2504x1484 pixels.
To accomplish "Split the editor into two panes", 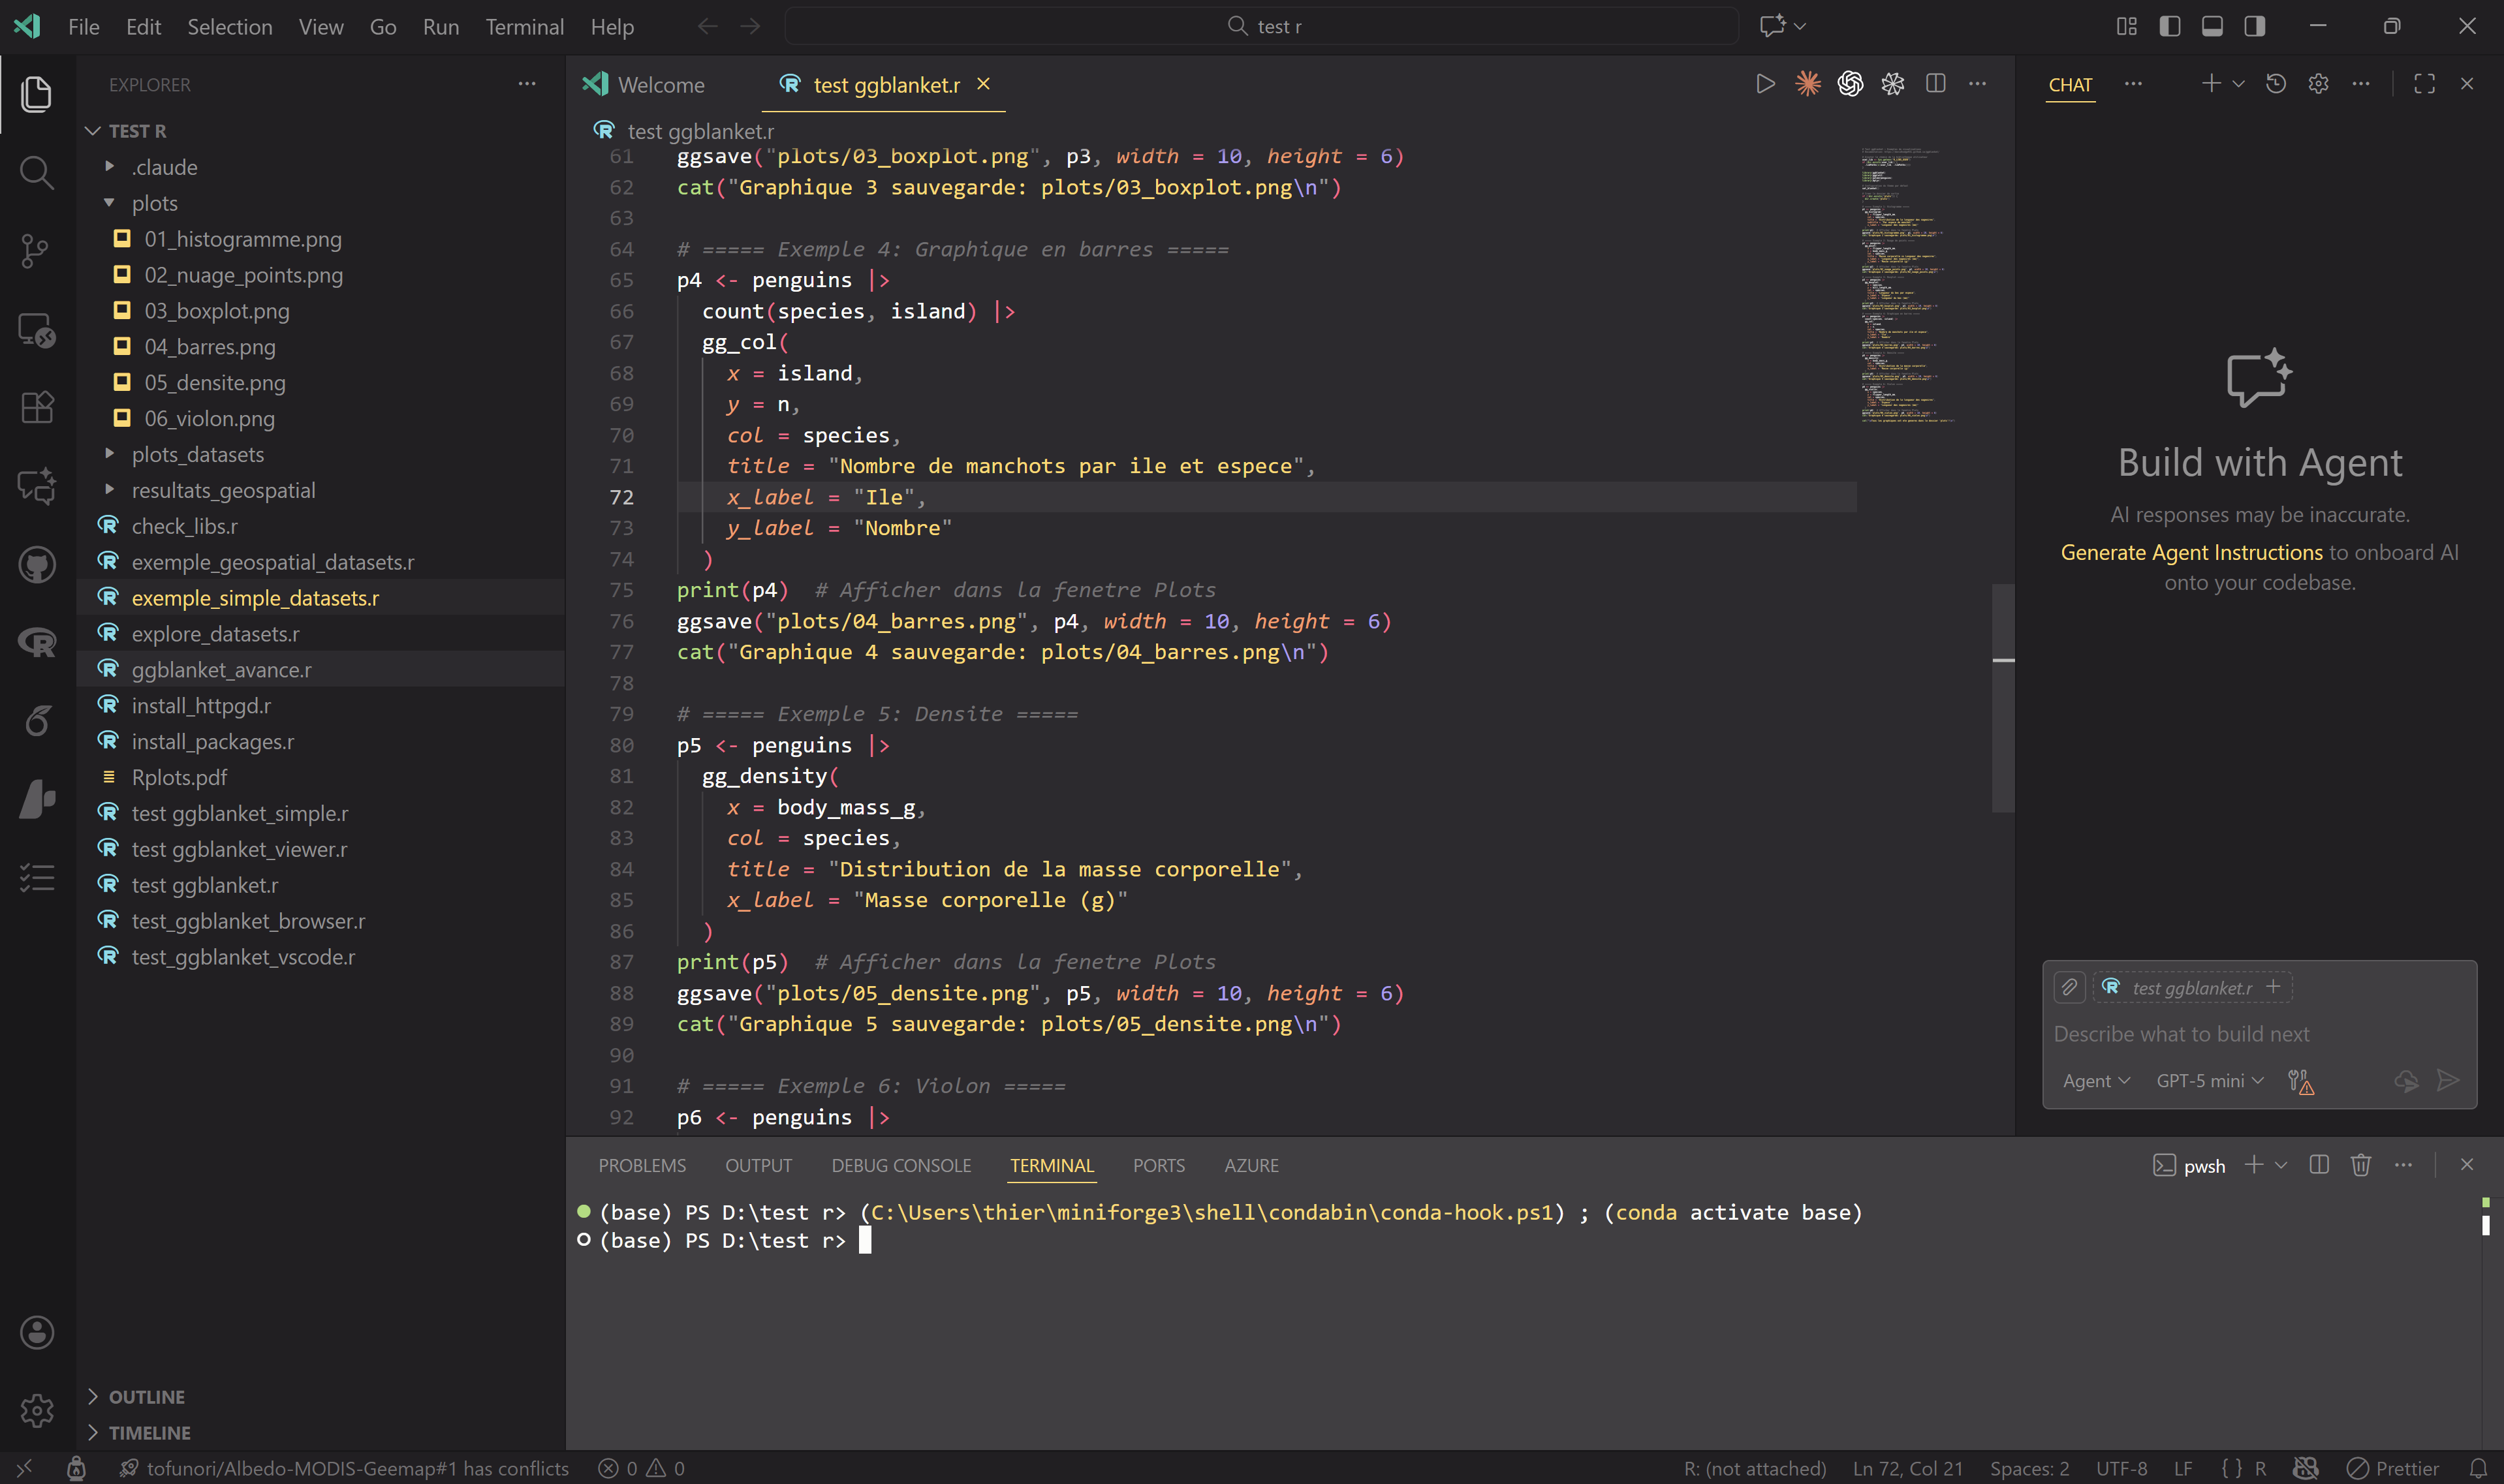I will pos(1936,84).
